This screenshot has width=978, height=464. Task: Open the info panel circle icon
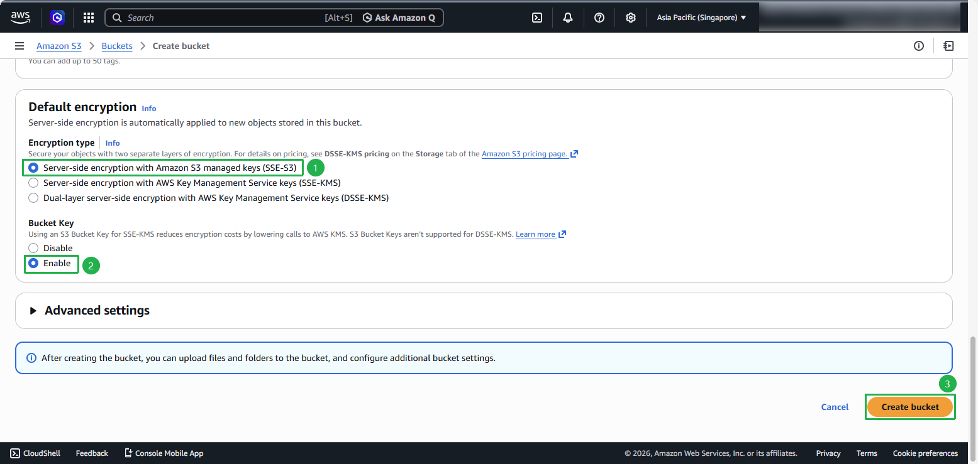(x=919, y=46)
